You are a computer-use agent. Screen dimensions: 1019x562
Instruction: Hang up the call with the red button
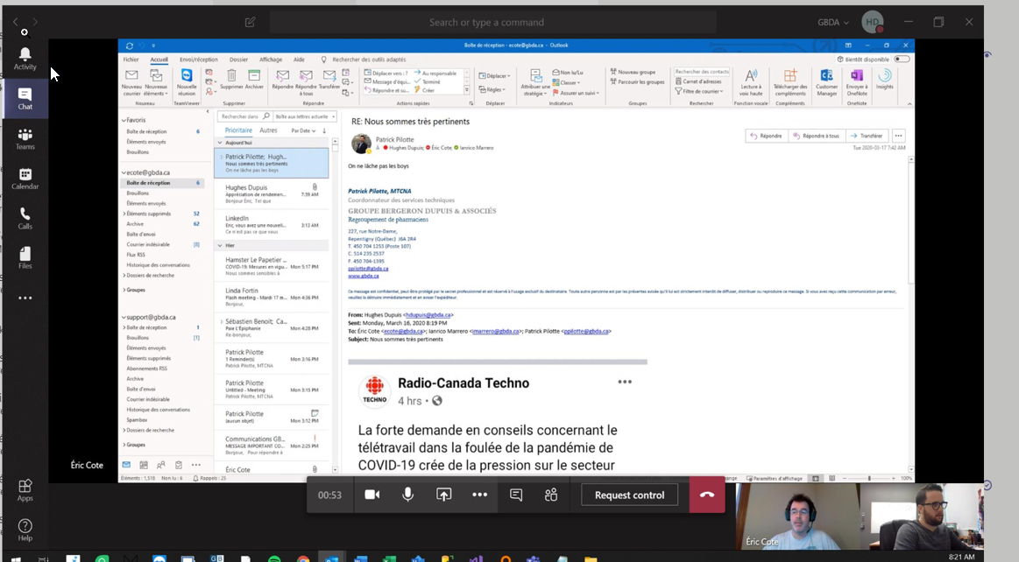[x=707, y=495]
